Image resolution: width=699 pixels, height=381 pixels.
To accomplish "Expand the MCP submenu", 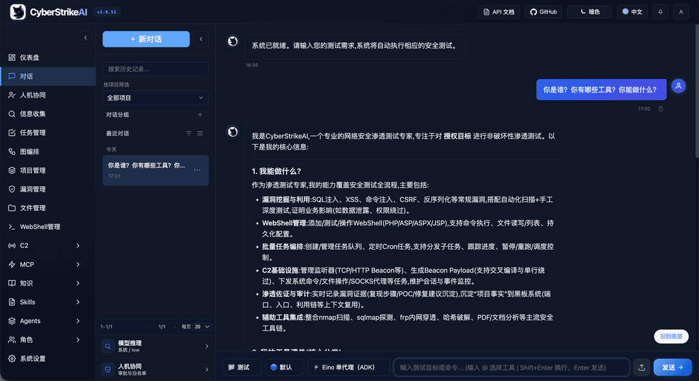I will (x=78, y=265).
